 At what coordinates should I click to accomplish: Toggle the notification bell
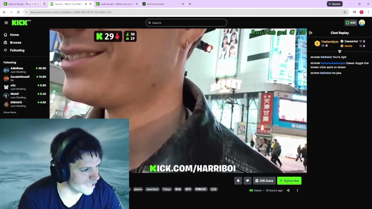238,181
